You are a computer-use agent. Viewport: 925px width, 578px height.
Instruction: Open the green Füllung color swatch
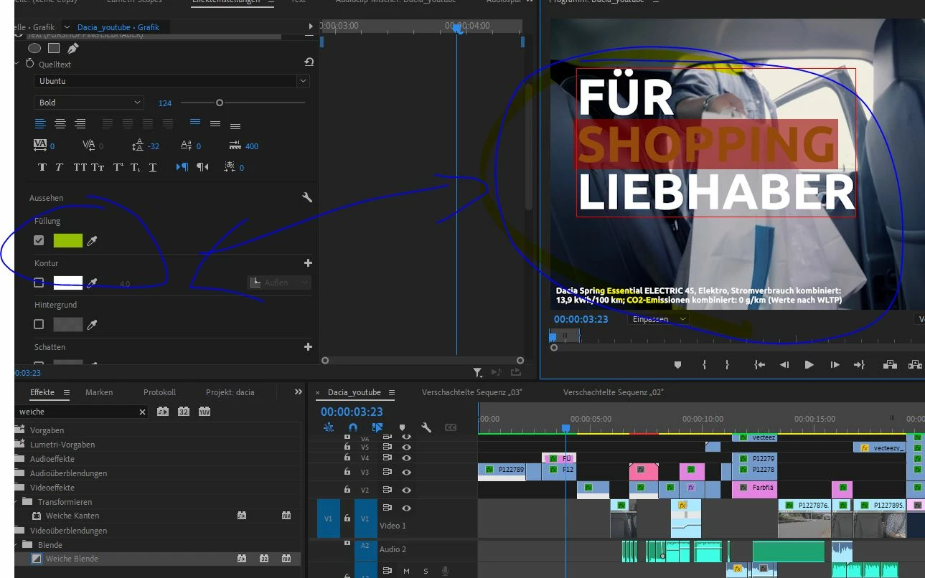[x=68, y=241]
